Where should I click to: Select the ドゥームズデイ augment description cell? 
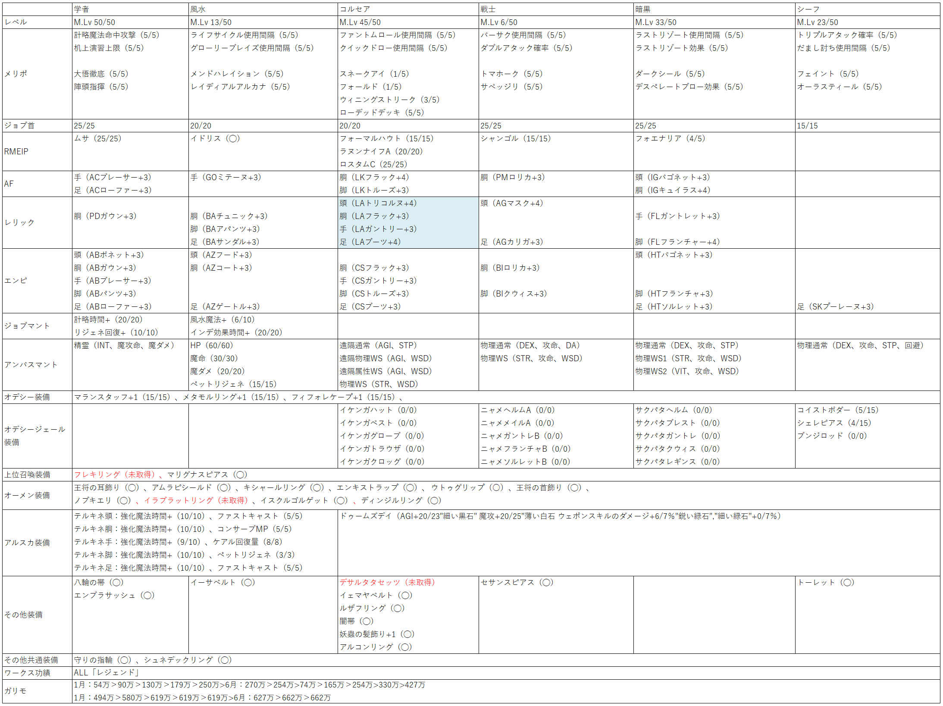click(x=560, y=516)
